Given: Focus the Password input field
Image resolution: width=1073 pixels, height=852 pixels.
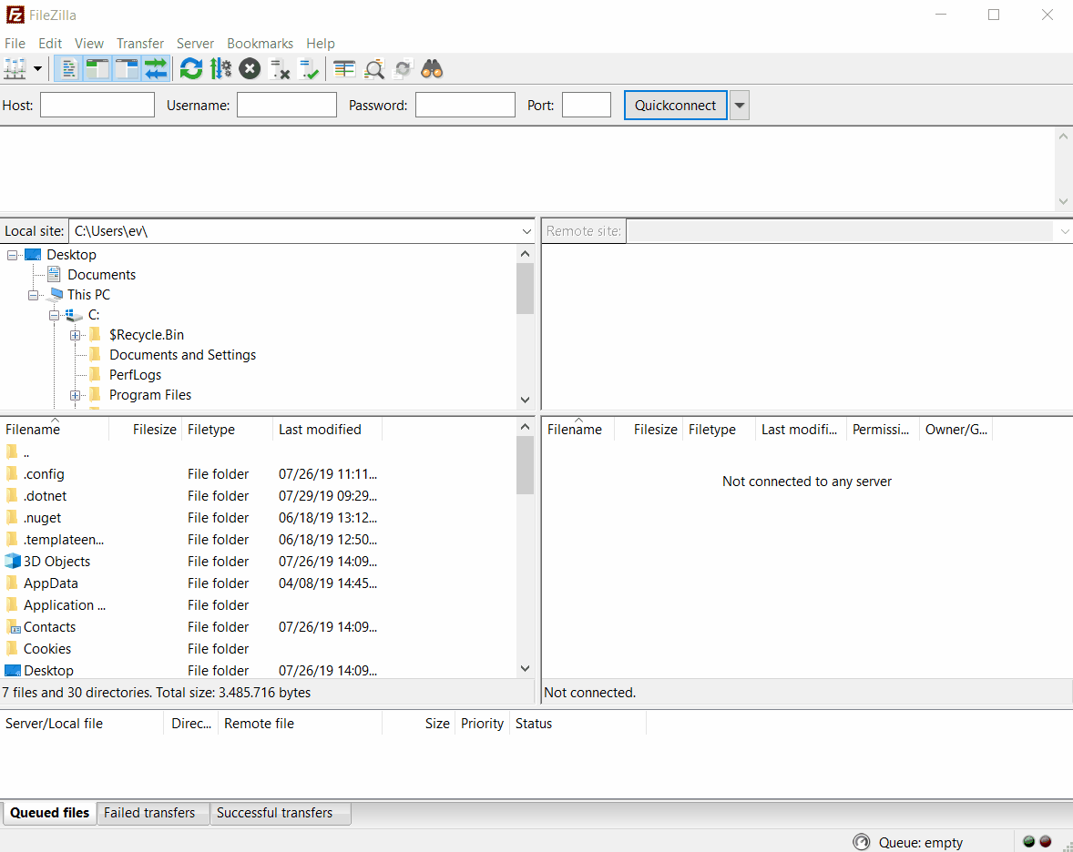Looking at the screenshot, I should (x=465, y=106).
